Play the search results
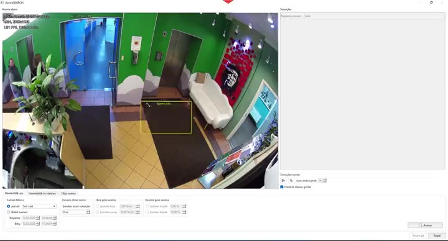This screenshot has height=241, width=448. click(x=283, y=181)
